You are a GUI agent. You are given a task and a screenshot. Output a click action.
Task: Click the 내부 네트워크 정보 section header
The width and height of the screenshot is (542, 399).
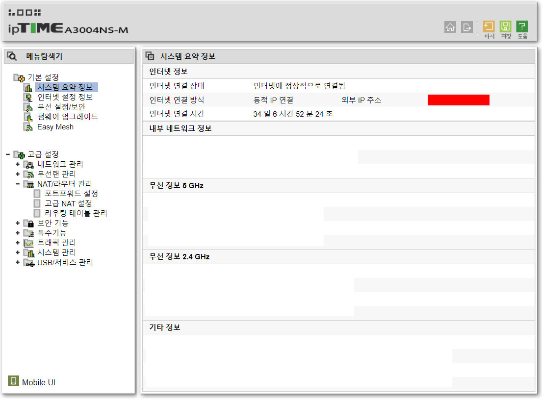(x=181, y=128)
